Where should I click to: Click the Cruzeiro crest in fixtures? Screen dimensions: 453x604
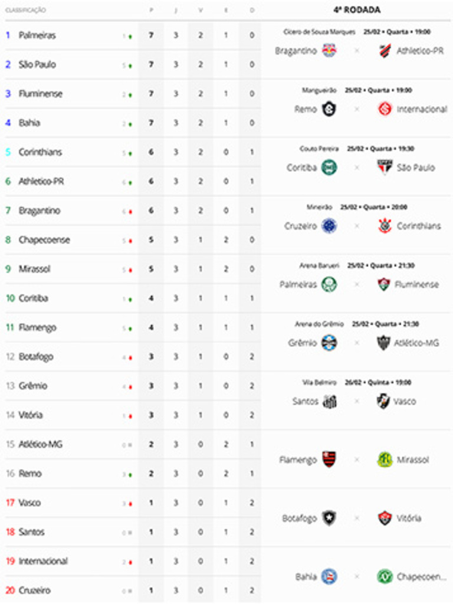point(329,226)
